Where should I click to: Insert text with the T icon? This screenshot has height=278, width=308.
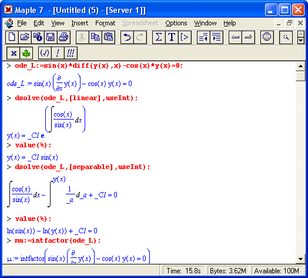click(x=172, y=37)
